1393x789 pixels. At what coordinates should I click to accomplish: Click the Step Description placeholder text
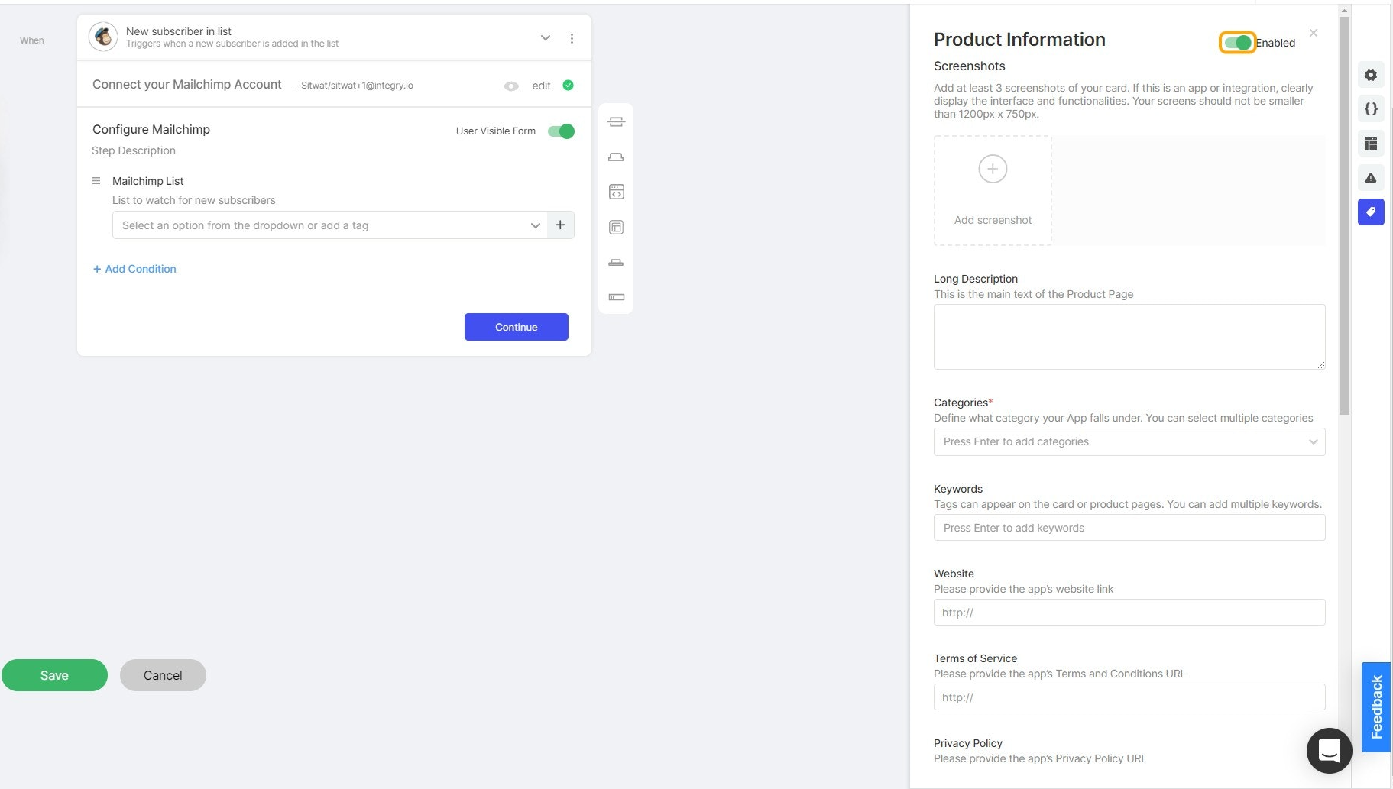click(x=134, y=150)
